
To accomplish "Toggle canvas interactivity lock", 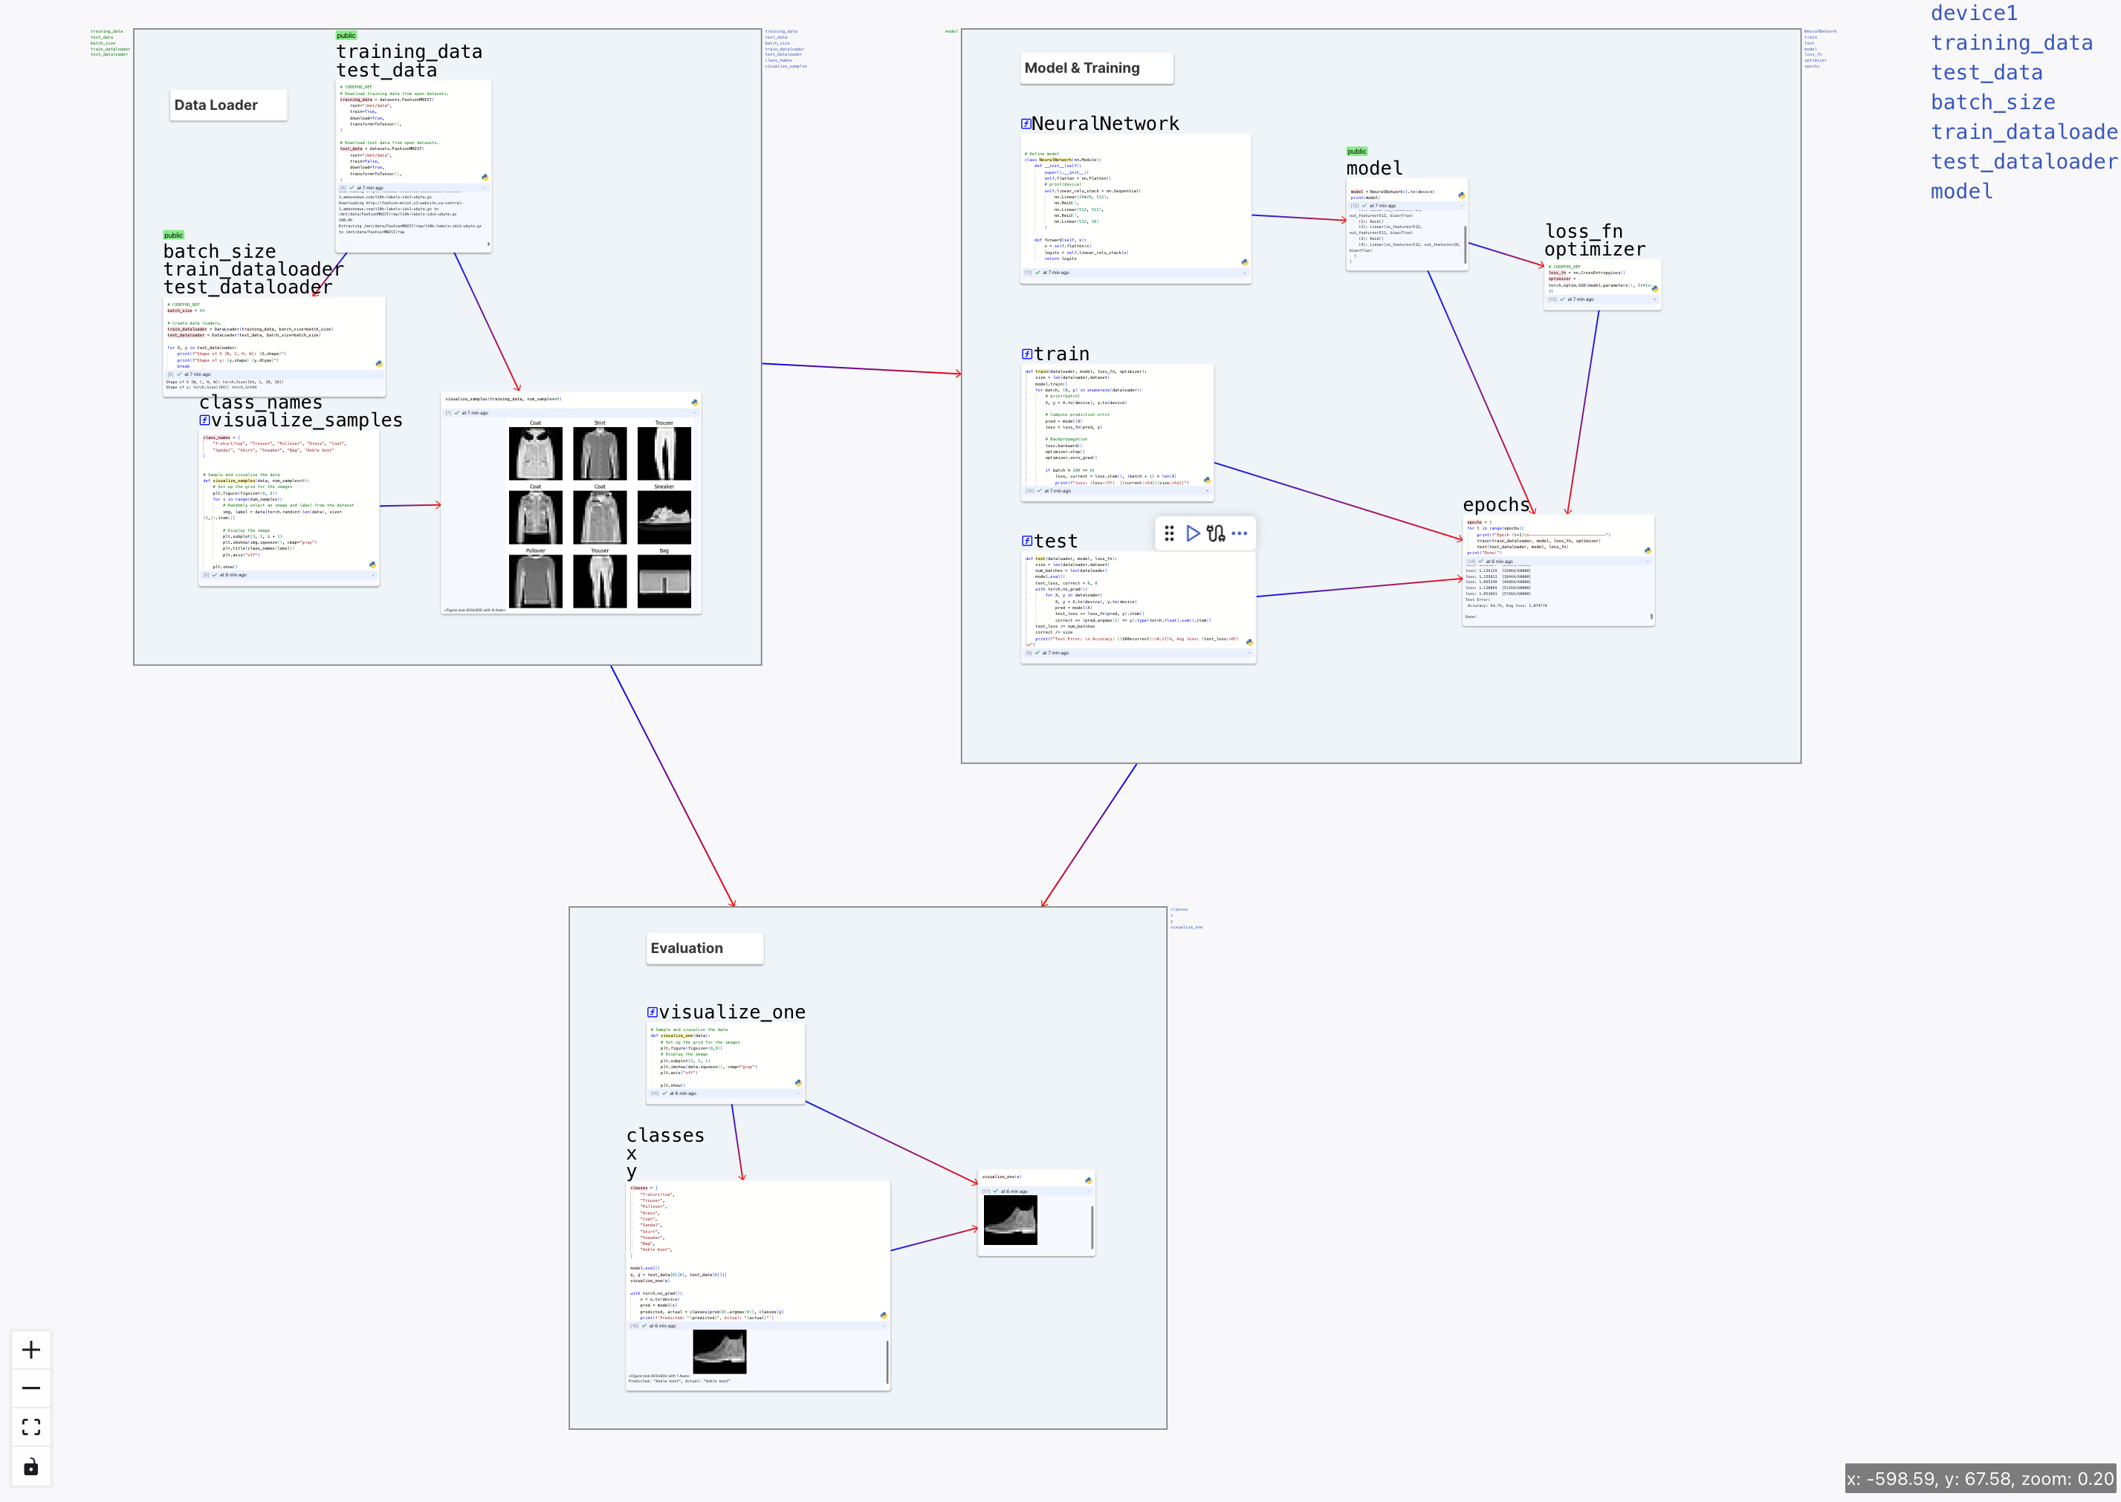I will click(30, 1467).
